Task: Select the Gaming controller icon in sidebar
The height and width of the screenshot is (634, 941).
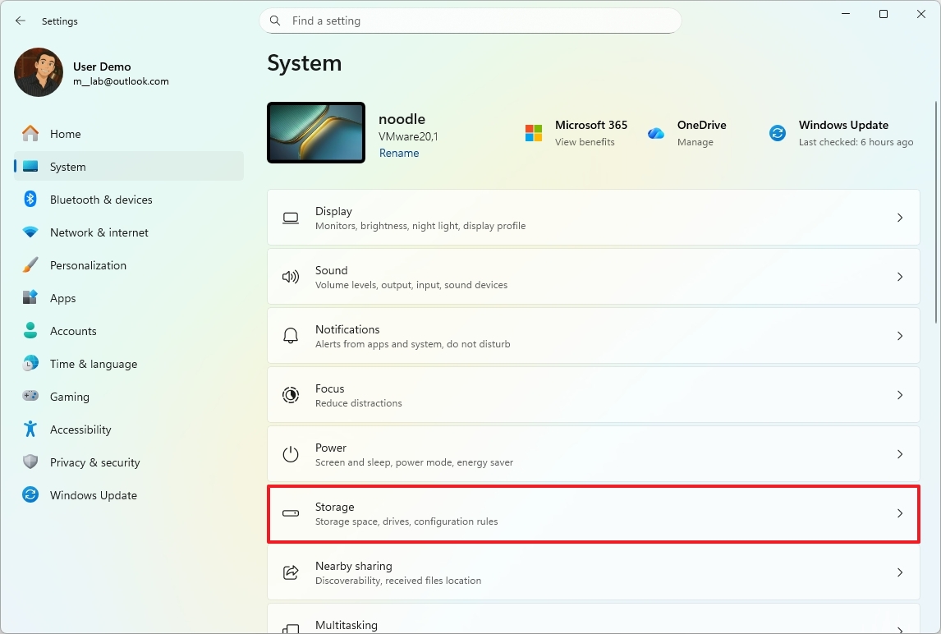Action: coord(30,396)
